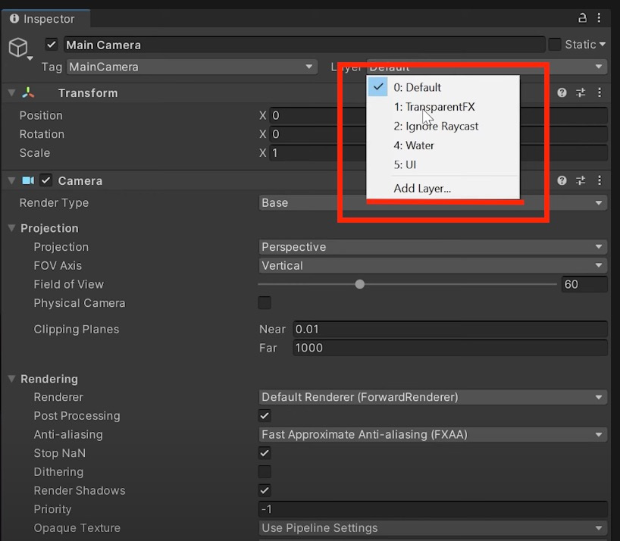Click the GameObject cube icon picker
The width and height of the screenshot is (620, 541).
pos(18,49)
